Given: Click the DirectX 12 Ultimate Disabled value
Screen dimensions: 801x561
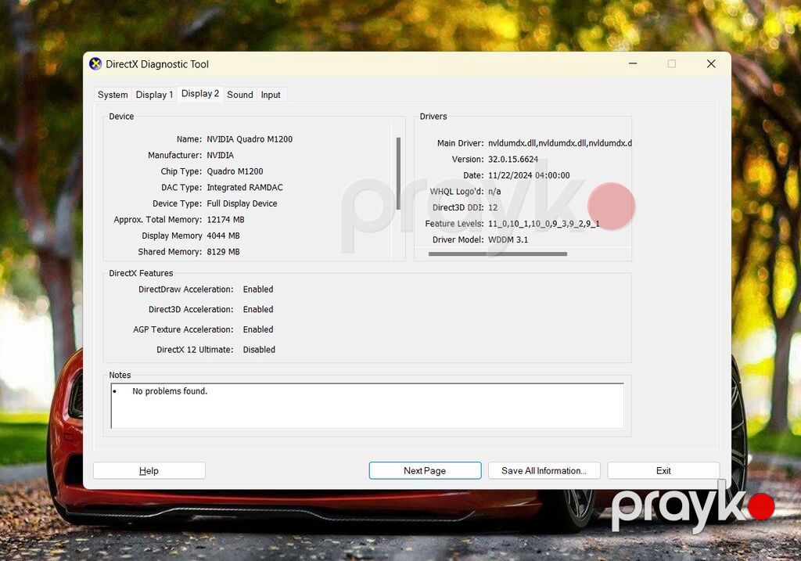Looking at the screenshot, I should point(259,350).
